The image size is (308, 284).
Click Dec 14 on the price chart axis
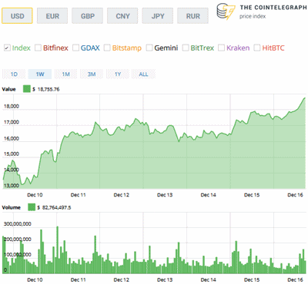click(x=208, y=195)
